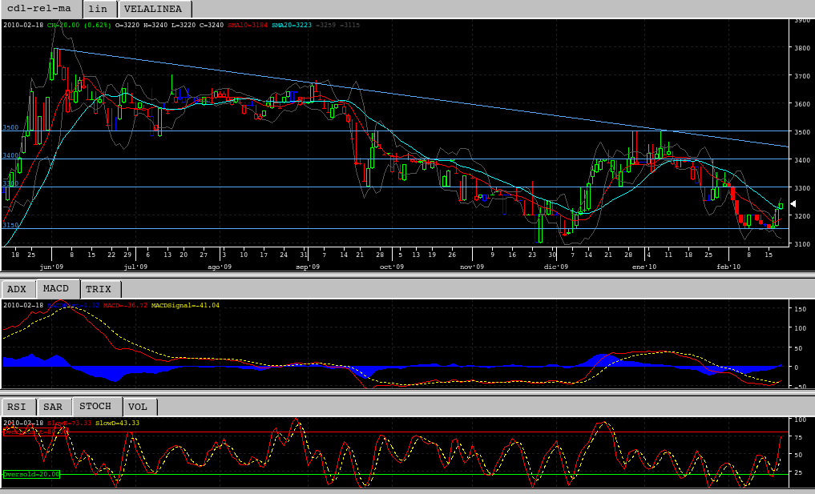Select the 3400 horizontal level label

click(10, 155)
